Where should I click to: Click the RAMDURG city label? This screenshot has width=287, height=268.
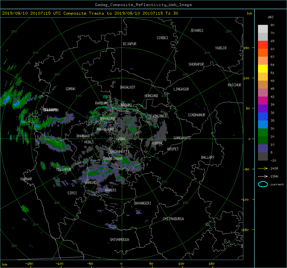102,103
